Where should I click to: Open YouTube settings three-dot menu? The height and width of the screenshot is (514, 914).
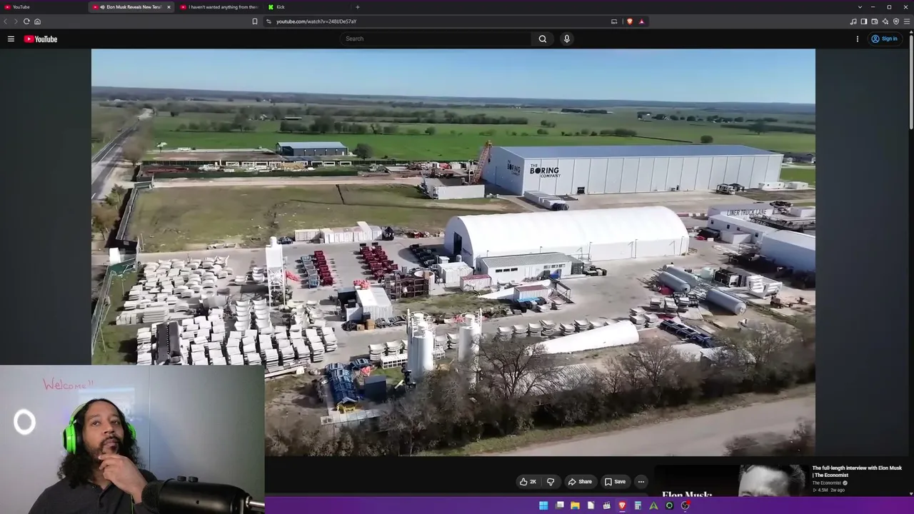pos(858,39)
